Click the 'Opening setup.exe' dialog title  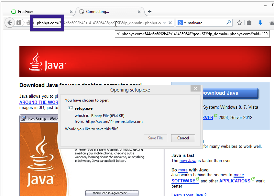point(130,90)
